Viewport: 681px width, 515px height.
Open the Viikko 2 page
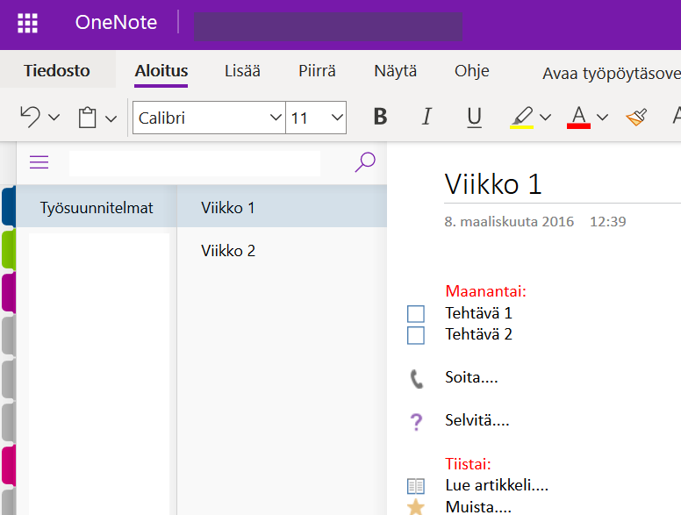point(228,251)
